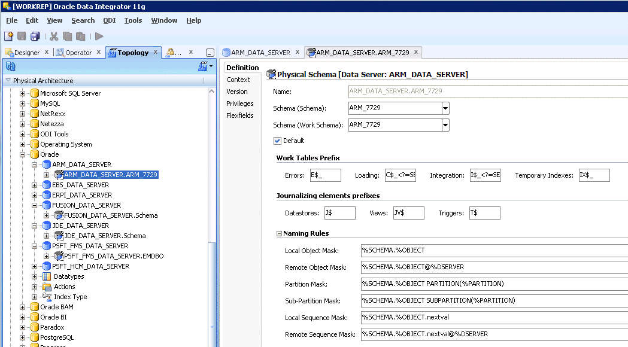Expand the EBS_DATA_SERVER tree node
This screenshot has height=347, width=628.
pos(35,185)
